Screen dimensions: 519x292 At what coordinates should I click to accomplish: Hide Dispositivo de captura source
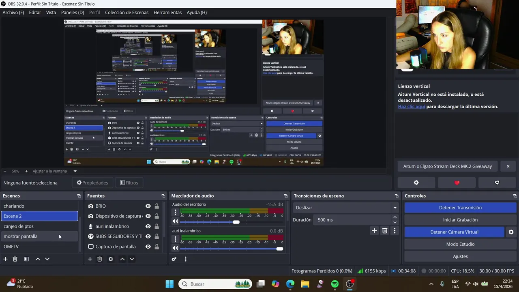coord(148,216)
